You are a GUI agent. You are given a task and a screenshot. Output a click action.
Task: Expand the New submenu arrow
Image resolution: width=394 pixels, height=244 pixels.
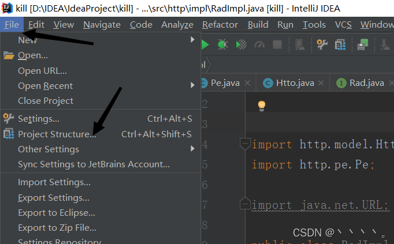[192, 40]
